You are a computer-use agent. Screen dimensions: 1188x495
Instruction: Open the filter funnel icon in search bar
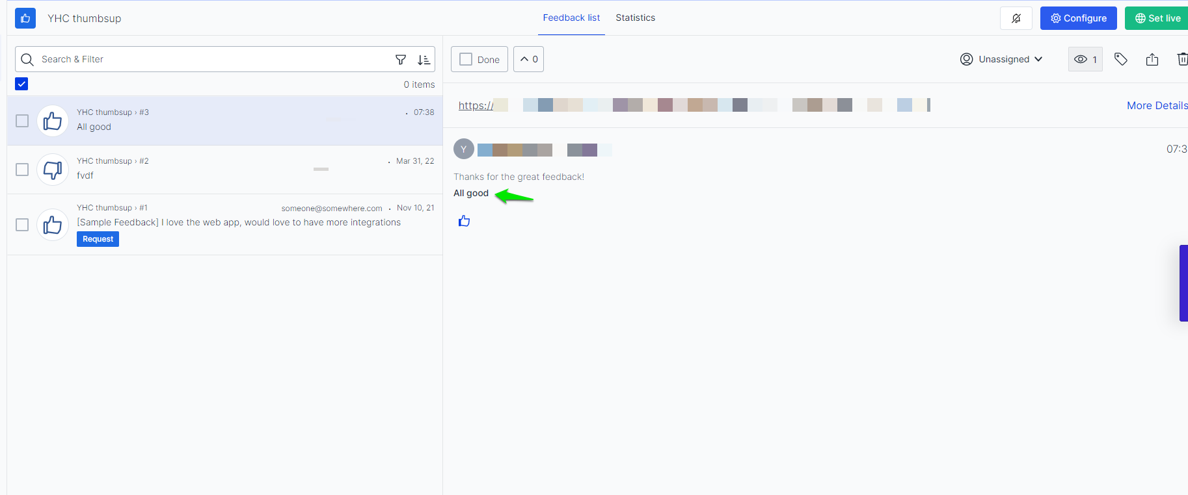click(x=401, y=60)
